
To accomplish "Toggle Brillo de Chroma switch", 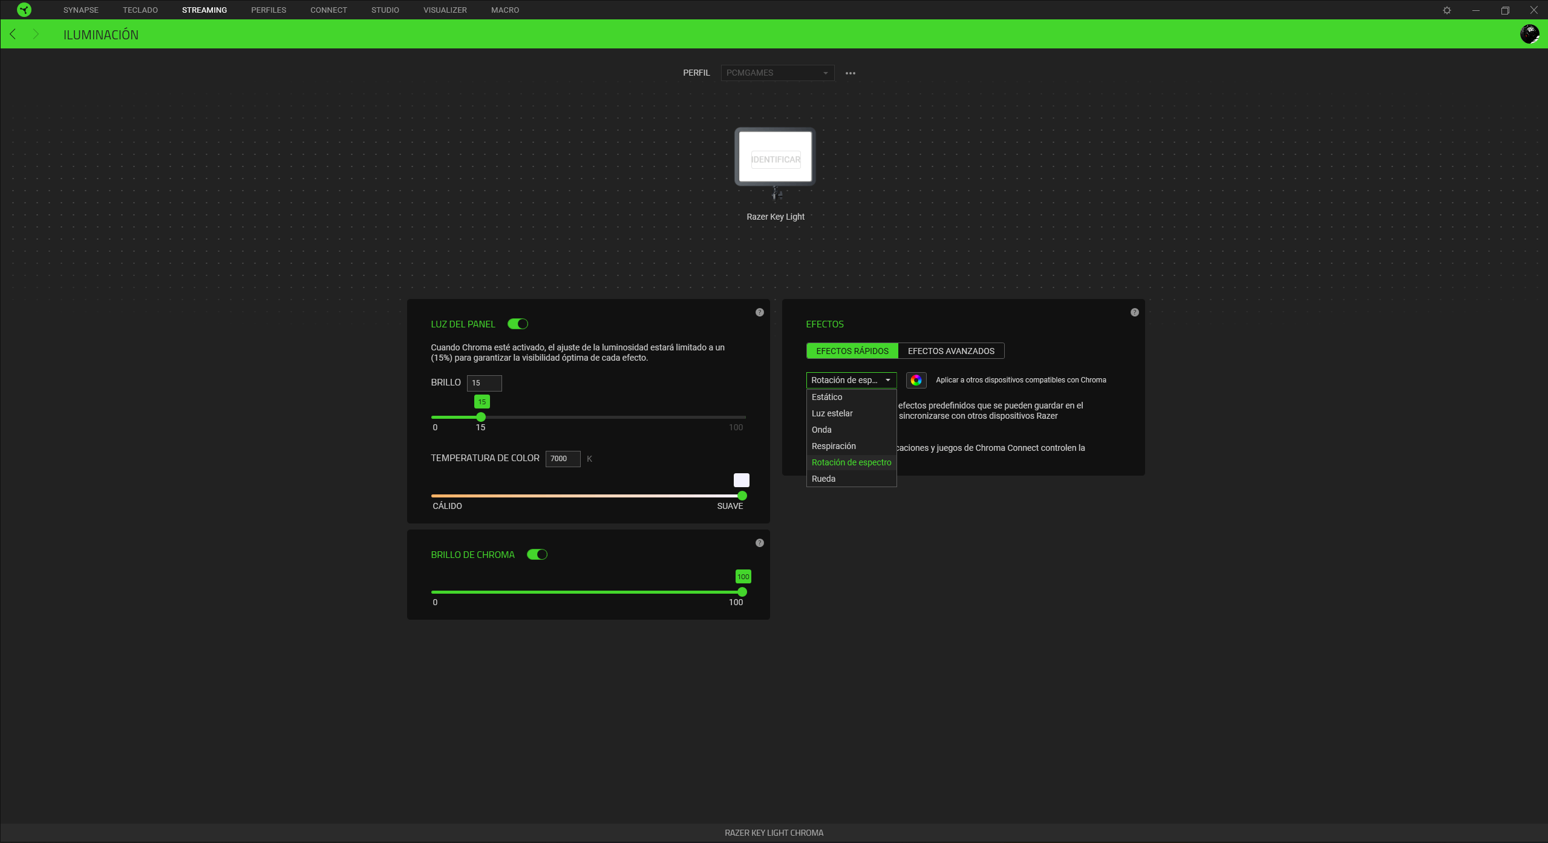I will (x=537, y=554).
